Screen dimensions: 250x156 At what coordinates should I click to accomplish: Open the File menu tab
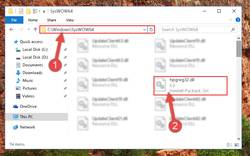click(x=14, y=20)
